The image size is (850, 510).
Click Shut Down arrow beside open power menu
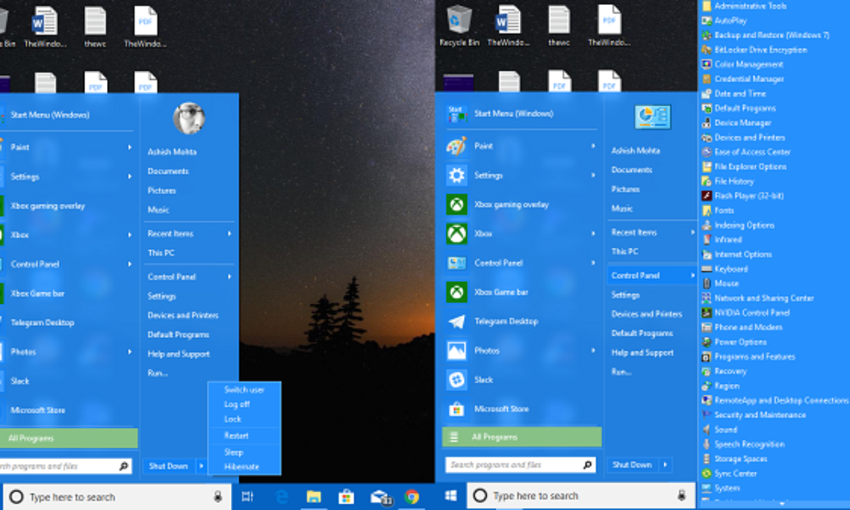(201, 466)
